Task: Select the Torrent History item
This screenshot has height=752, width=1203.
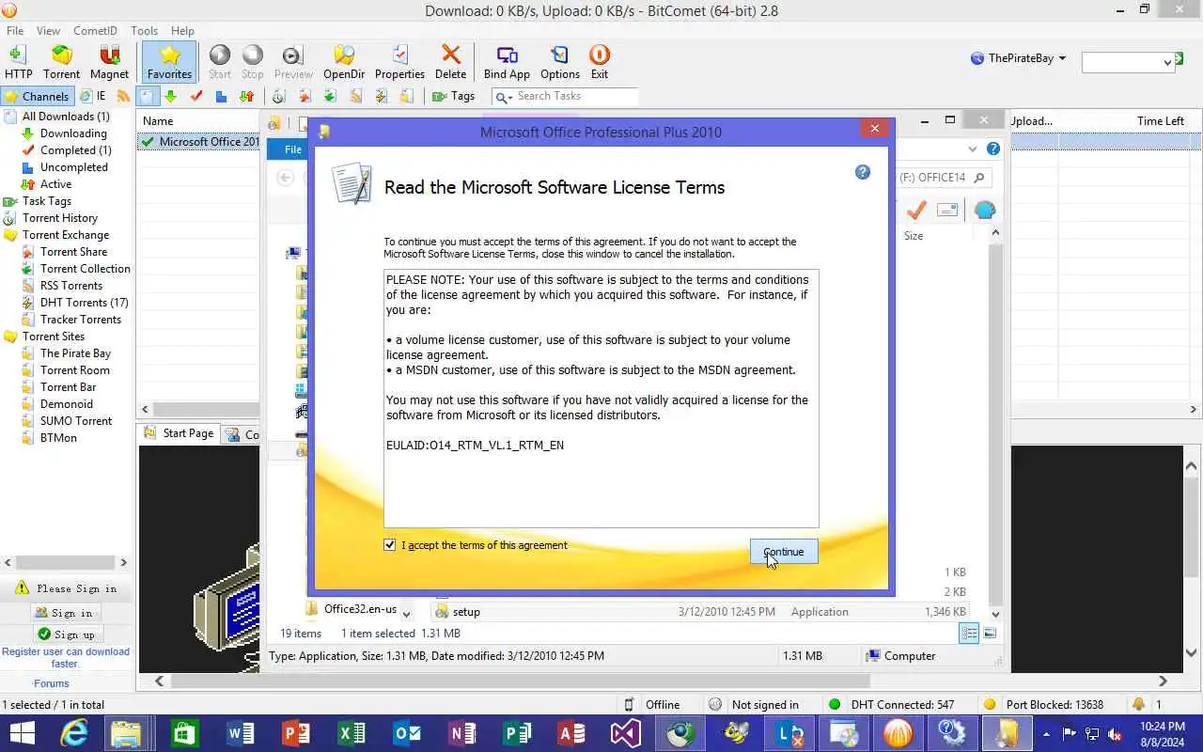Action: 60,218
